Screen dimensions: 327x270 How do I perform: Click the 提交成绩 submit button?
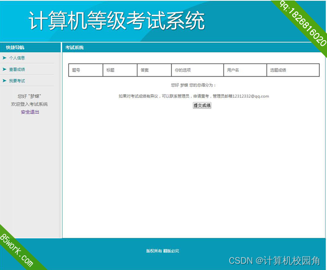[202, 105]
